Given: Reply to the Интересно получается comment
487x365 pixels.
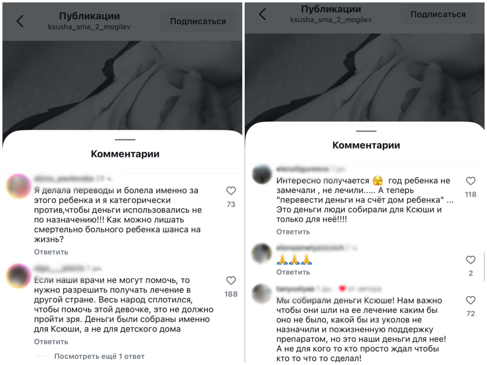Looking at the screenshot, I should [293, 232].
